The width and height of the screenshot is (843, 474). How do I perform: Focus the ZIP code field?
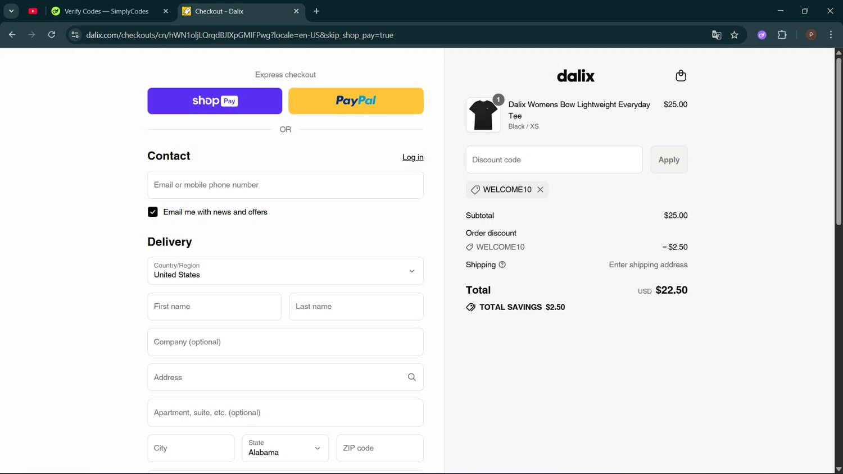380,448
